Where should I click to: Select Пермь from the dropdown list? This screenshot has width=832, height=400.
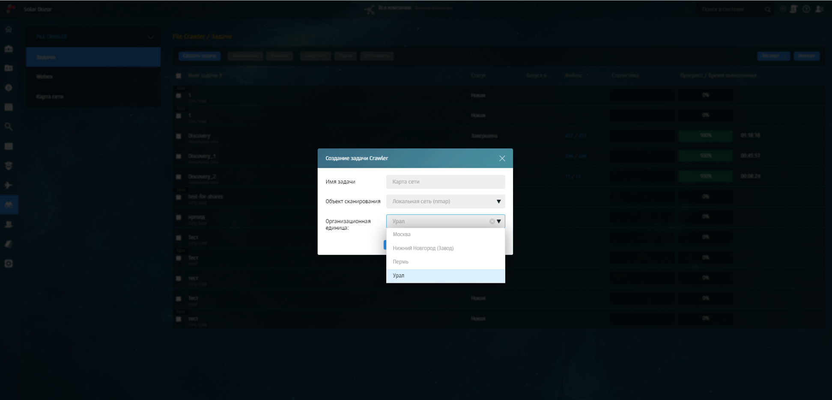[x=445, y=262]
